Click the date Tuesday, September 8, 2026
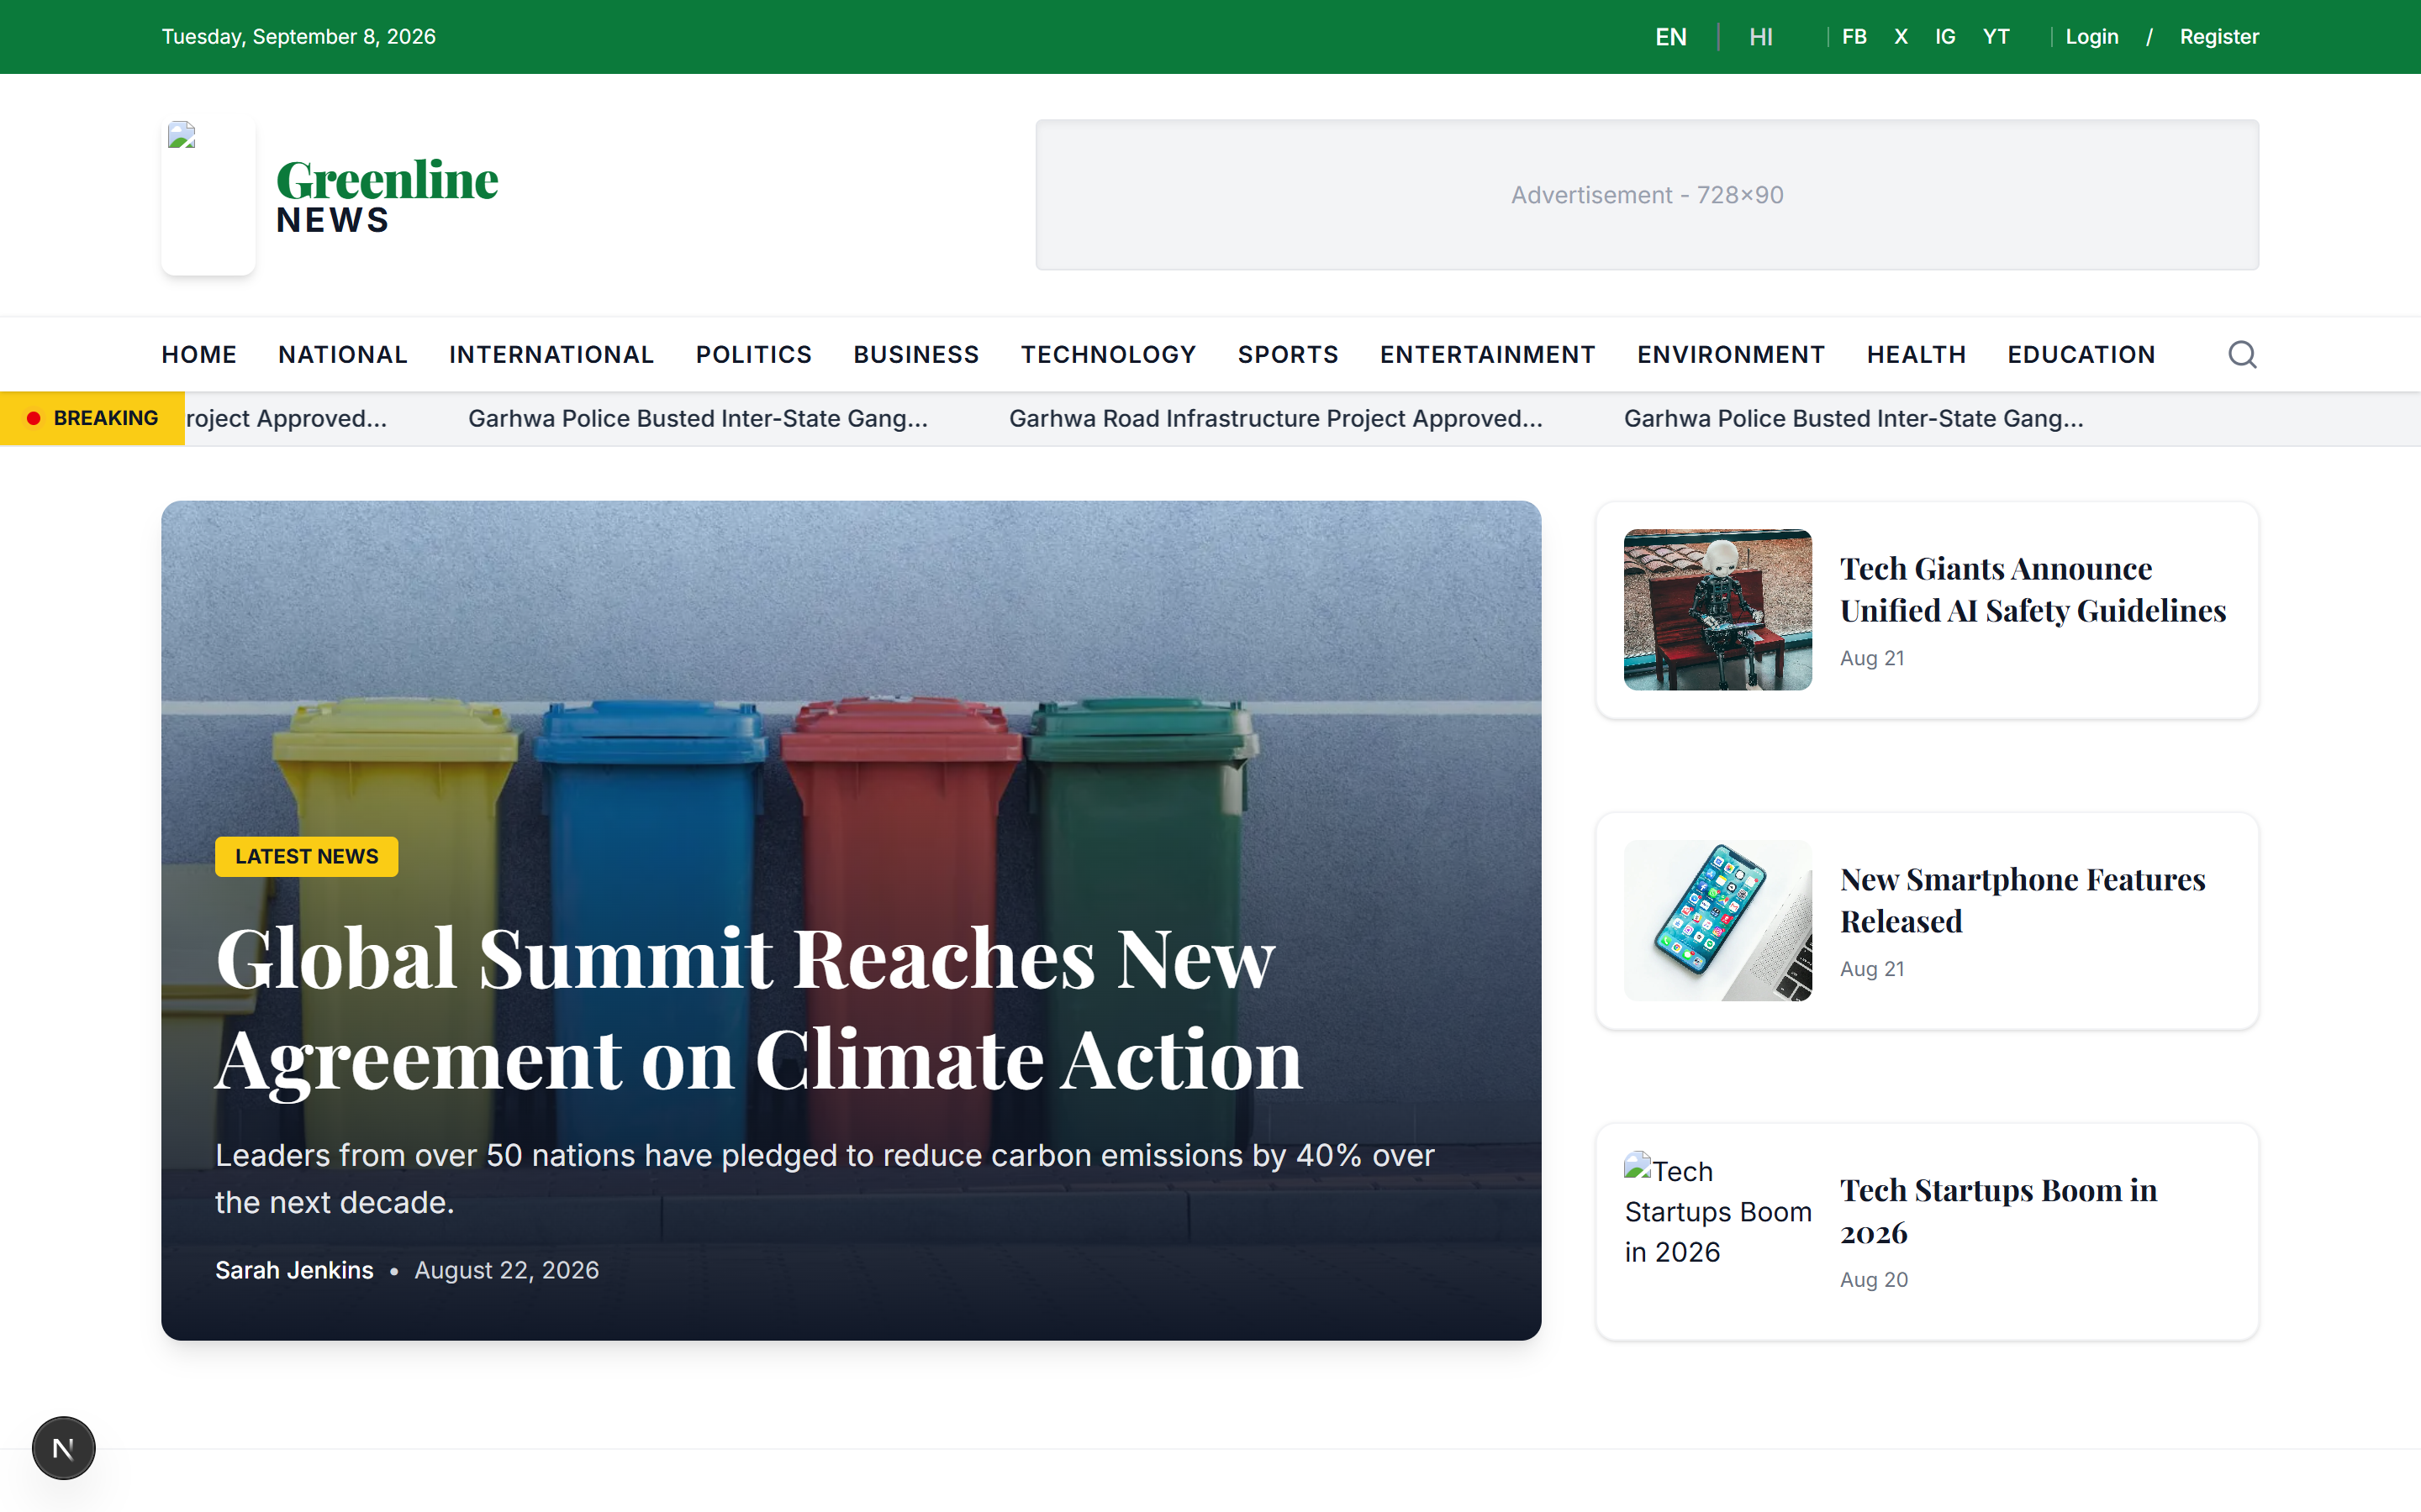Screen dimensions: 2421x1512 (x=298, y=37)
